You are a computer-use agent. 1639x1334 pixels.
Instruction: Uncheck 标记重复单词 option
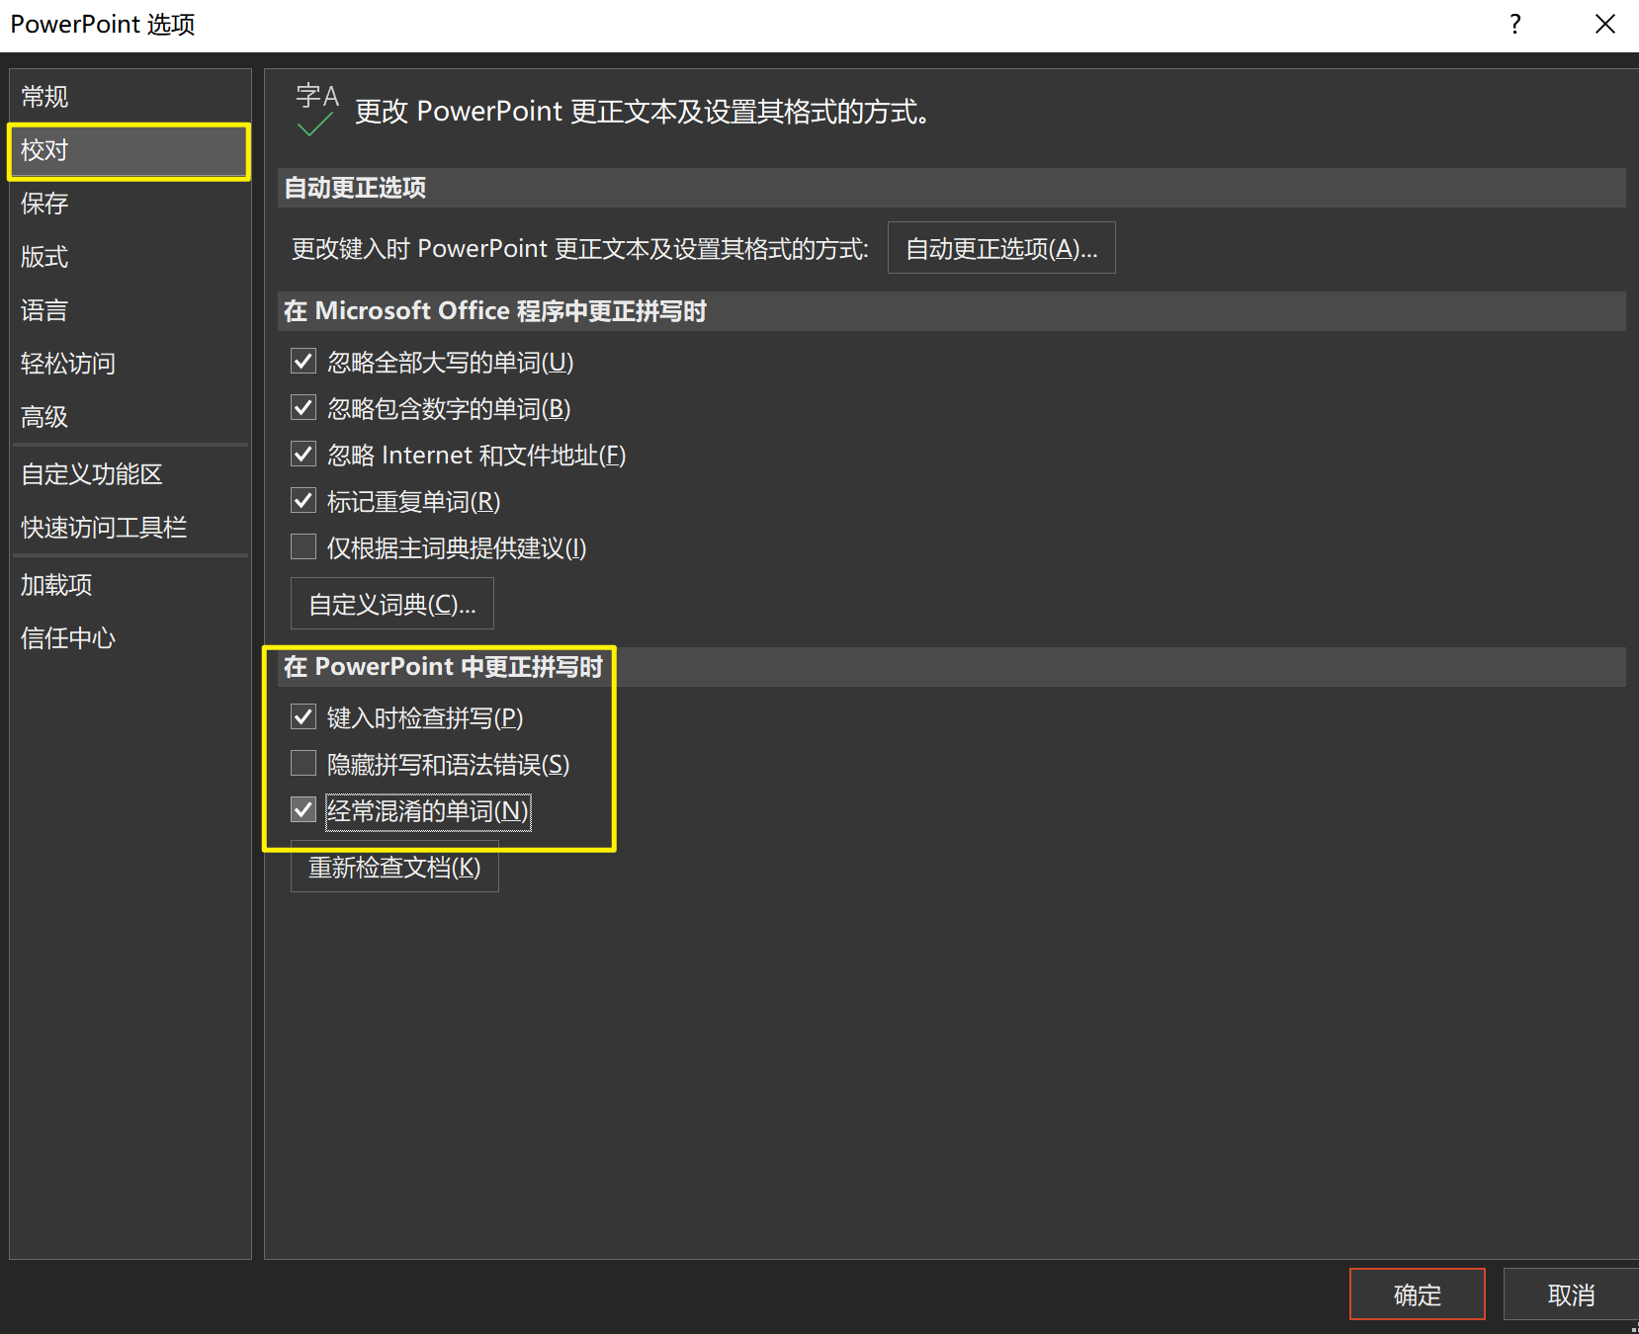(303, 501)
